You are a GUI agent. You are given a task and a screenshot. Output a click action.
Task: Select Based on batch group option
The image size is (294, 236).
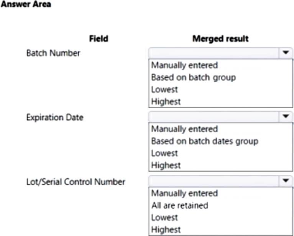pos(193,77)
